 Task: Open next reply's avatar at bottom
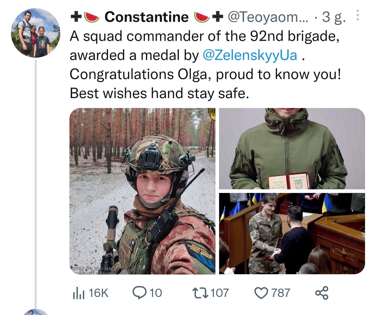coord(36,312)
